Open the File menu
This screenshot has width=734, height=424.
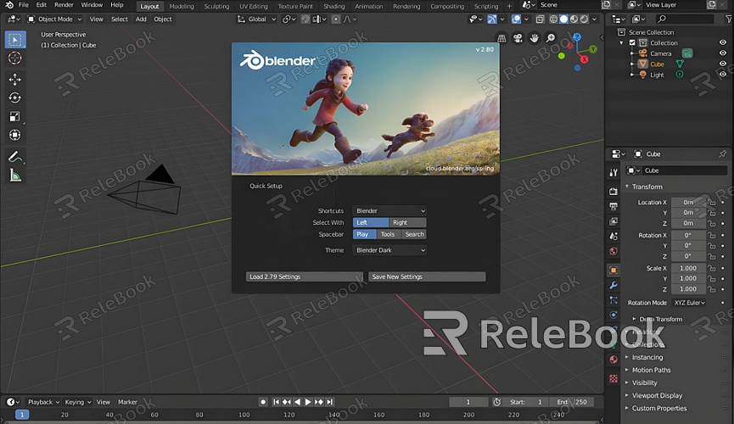coord(24,5)
